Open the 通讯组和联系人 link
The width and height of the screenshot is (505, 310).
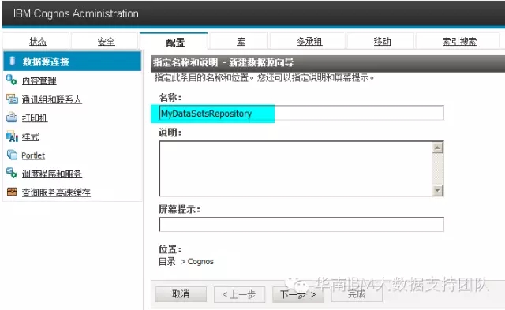pos(51,99)
